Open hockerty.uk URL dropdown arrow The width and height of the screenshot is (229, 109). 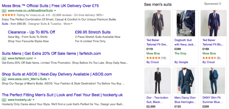33,100
